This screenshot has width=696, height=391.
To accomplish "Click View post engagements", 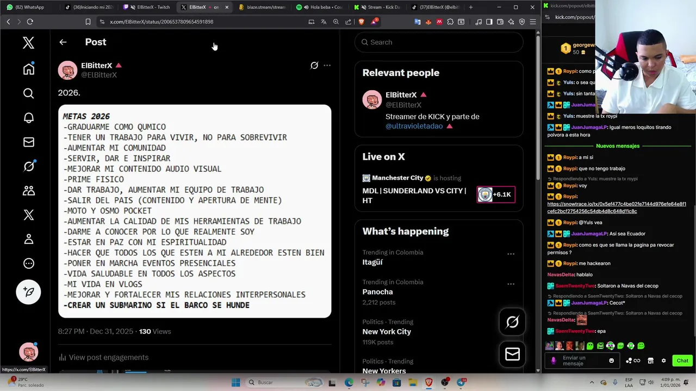I will point(103,357).
